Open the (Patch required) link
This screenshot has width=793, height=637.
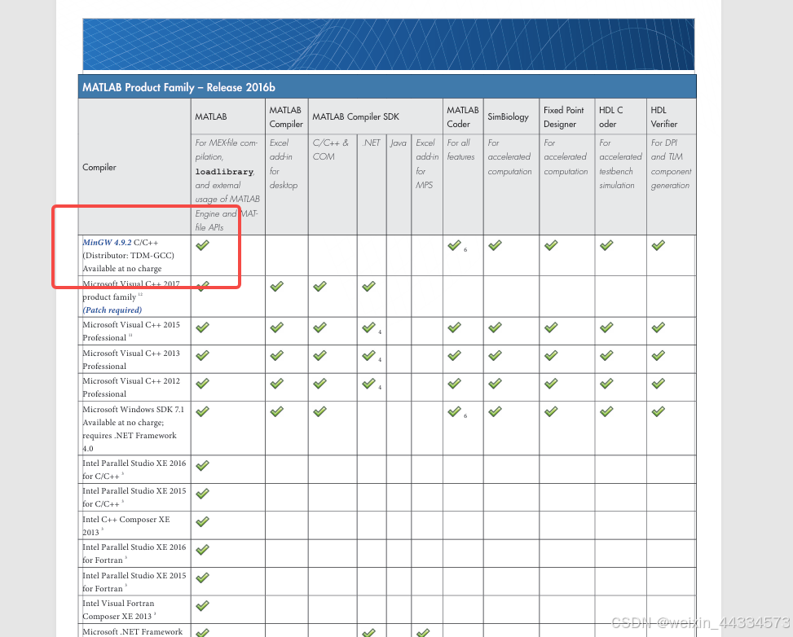click(112, 310)
